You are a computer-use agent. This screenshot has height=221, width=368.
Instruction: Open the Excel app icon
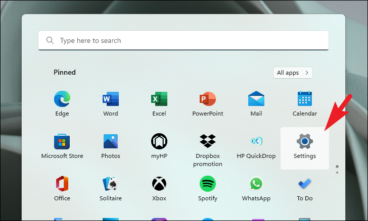point(159,99)
